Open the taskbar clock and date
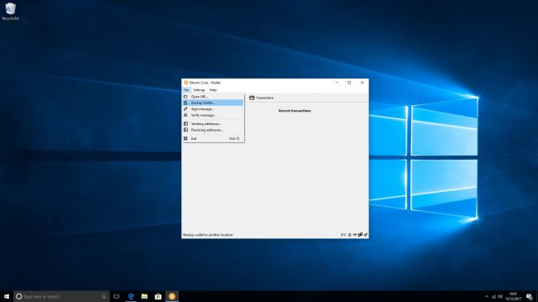Screen dimensions: 538x302 tap(513, 296)
